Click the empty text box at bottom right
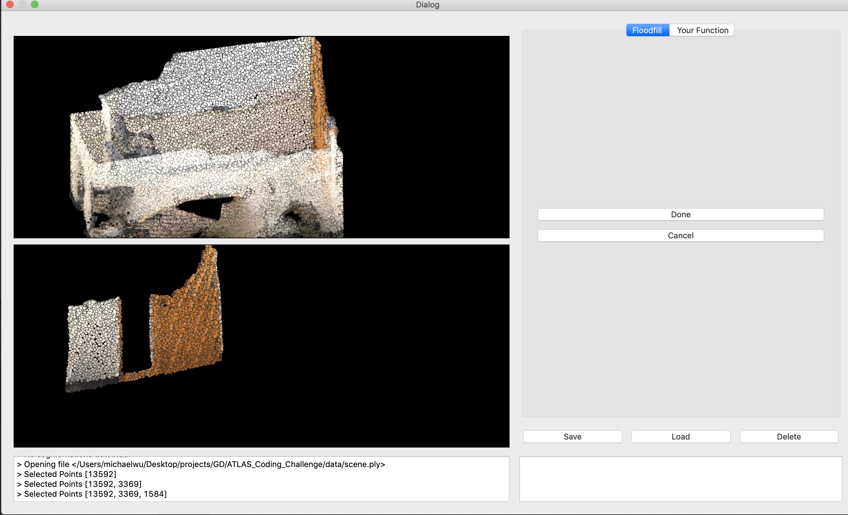This screenshot has width=848, height=515. pyautogui.click(x=680, y=478)
